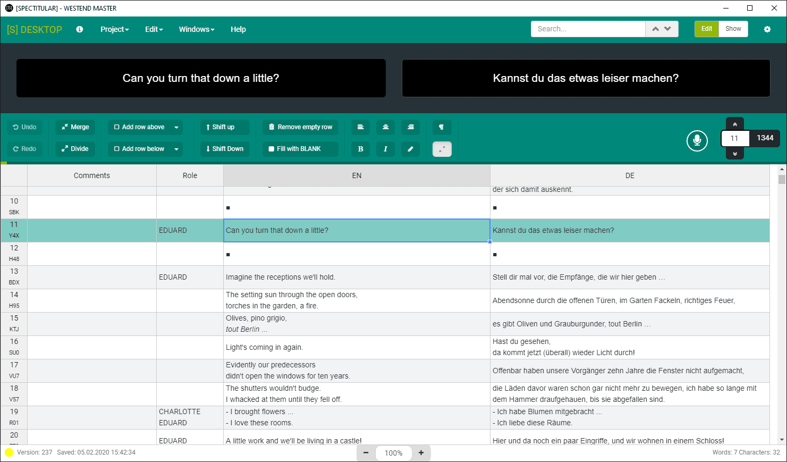Screen dimensions: 787x462
Task: Switch to Show mode
Action: pos(733,29)
